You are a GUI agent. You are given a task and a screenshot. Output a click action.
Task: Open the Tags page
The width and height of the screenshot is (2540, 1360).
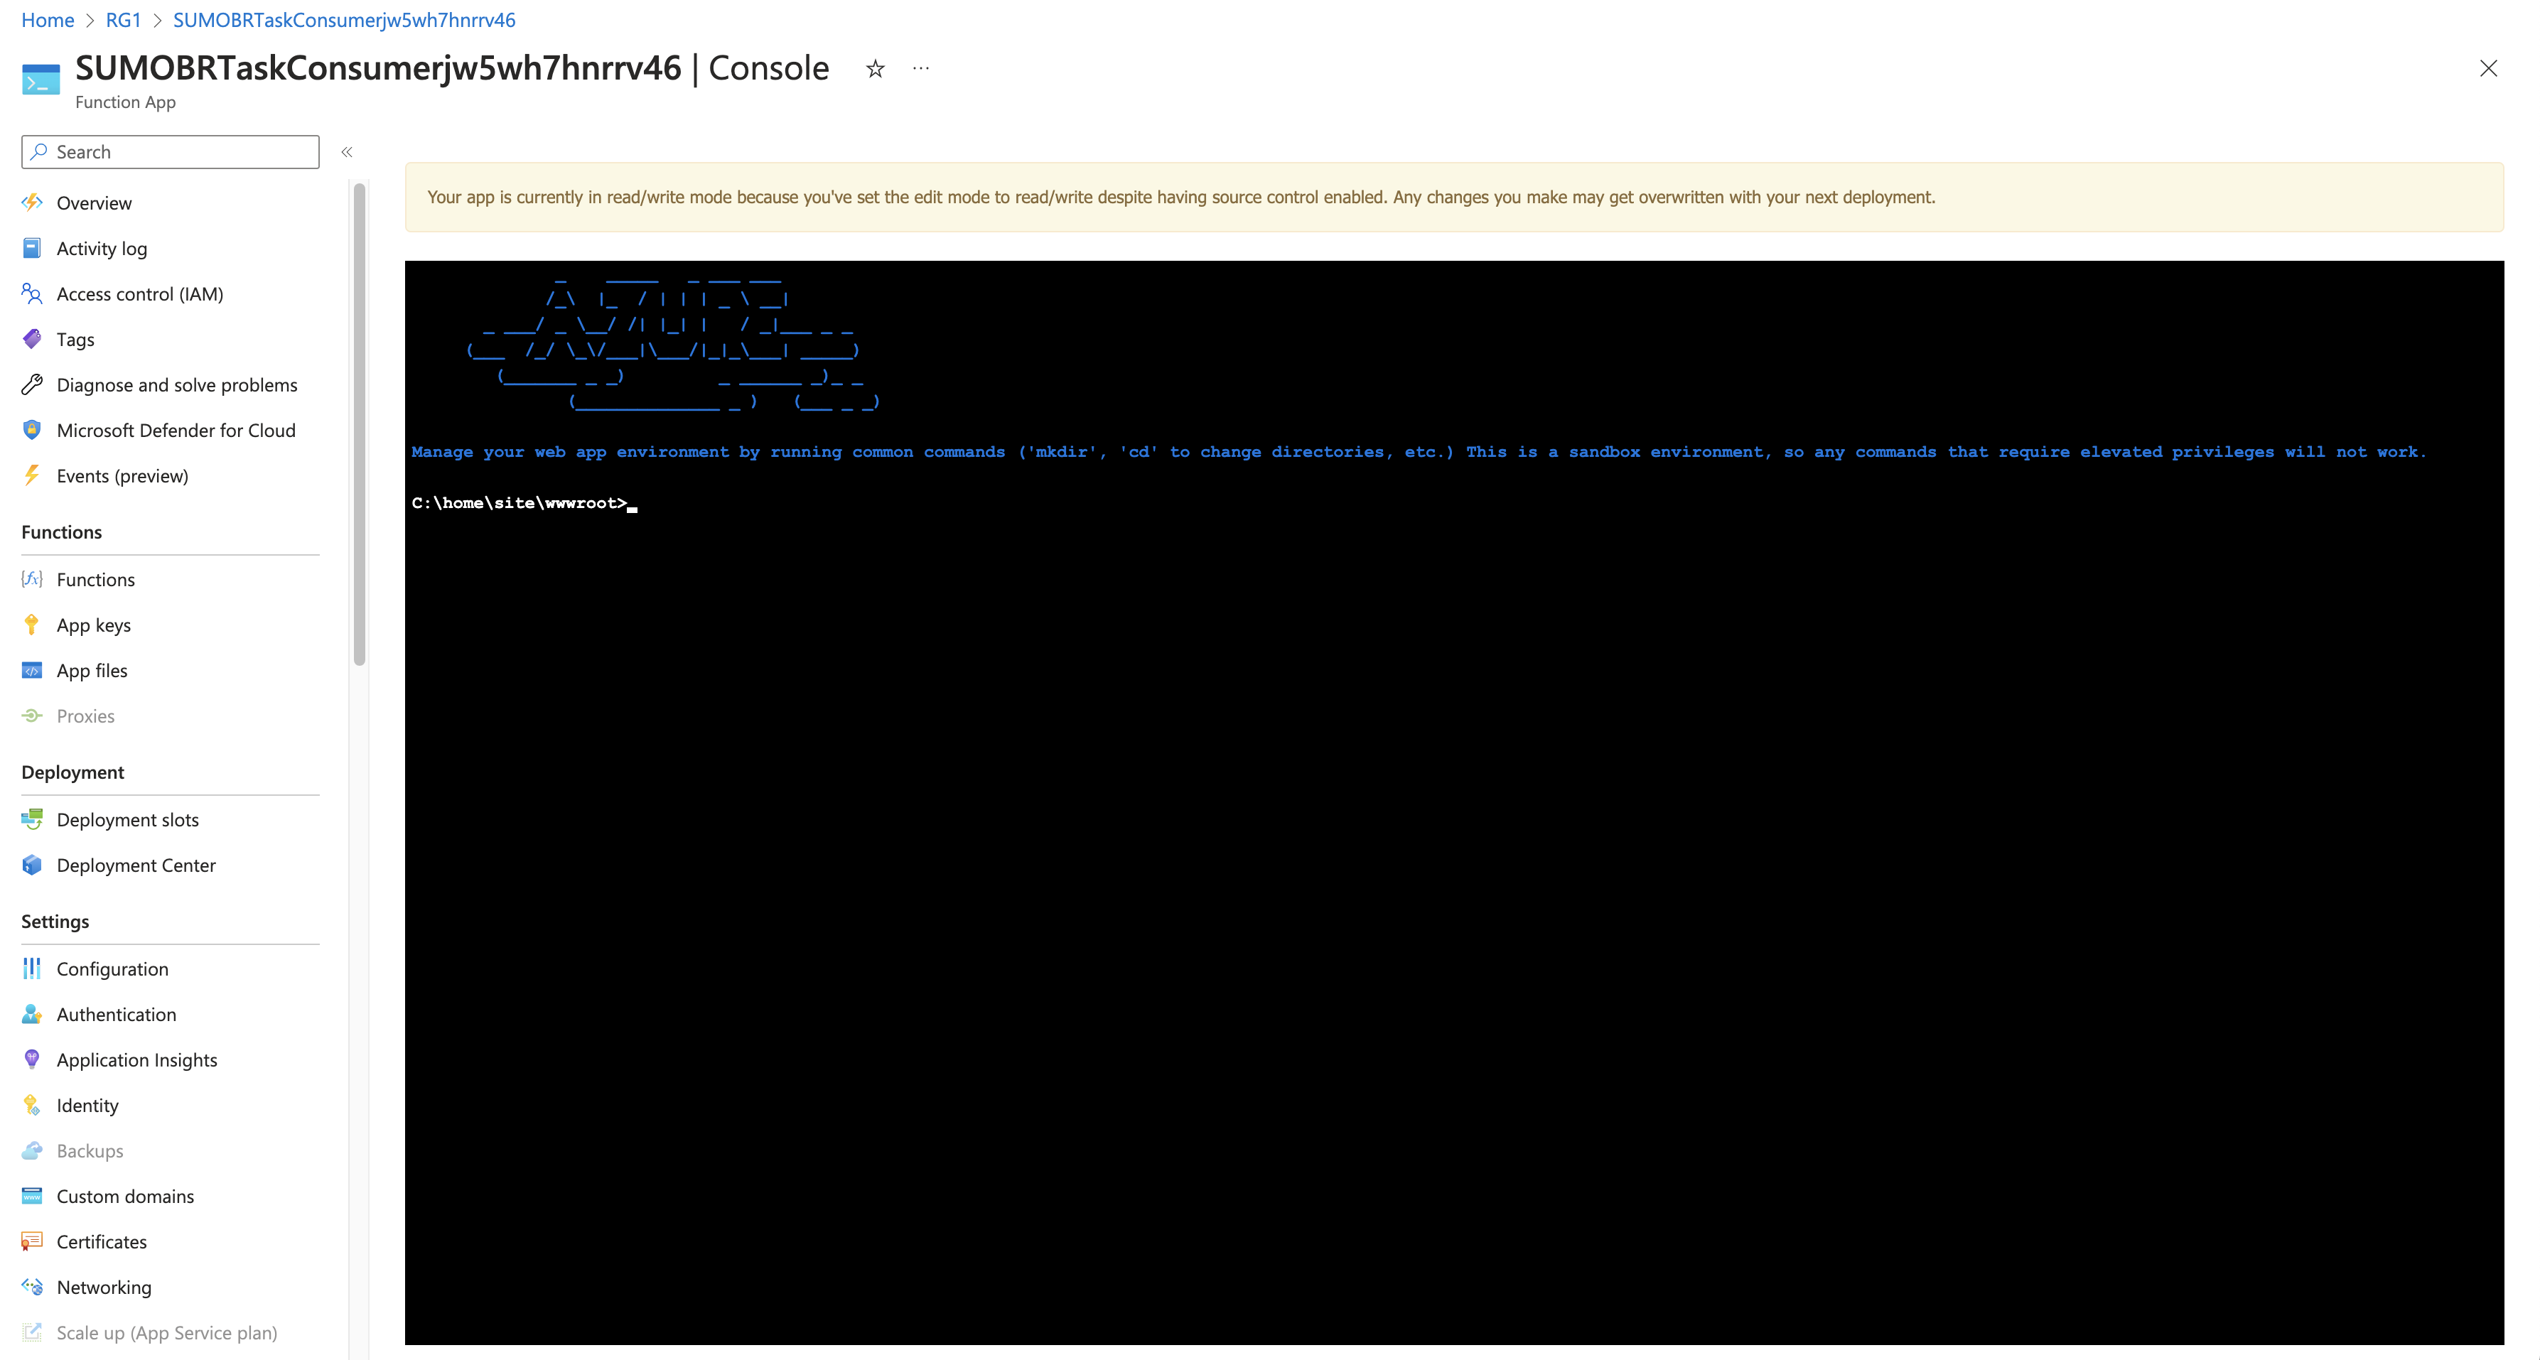click(x=75, y=339)
